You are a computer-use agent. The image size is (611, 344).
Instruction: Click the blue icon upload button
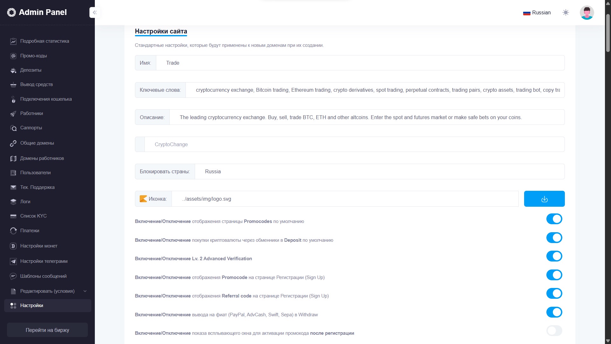point(544,199)
